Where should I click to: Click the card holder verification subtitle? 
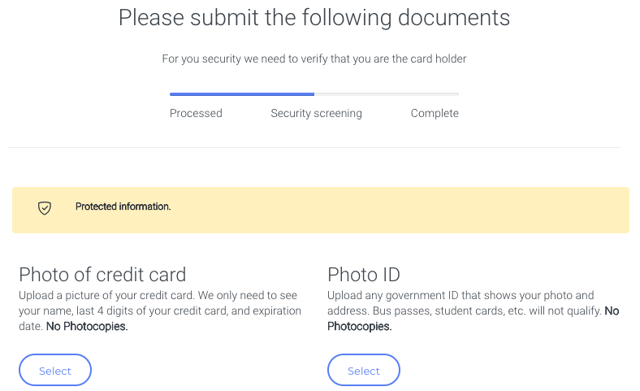314,59
